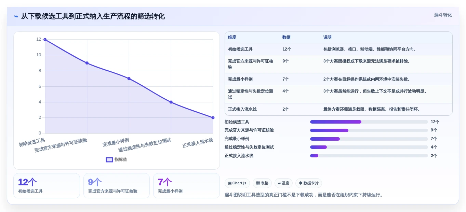Click description about 3个方案因授权 excluded
Screen dimensions: 466x212
367,61
